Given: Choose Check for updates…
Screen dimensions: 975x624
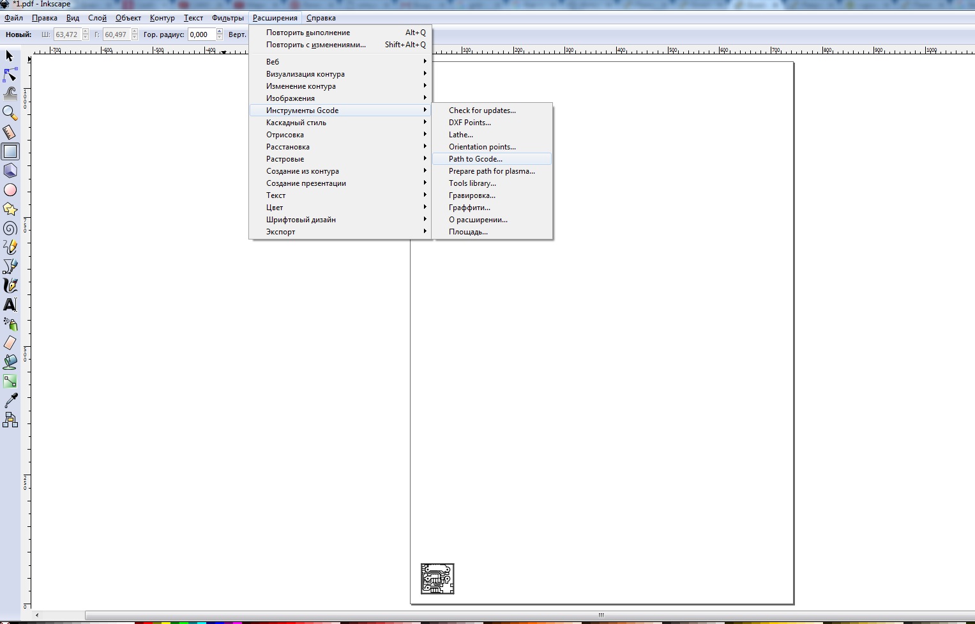Looking at the screenshot, I should pyautogui.click(x=492, y=110).
